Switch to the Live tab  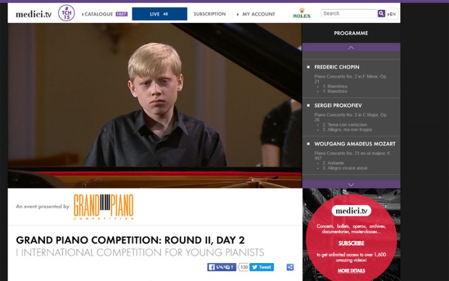tap(159, 14)
